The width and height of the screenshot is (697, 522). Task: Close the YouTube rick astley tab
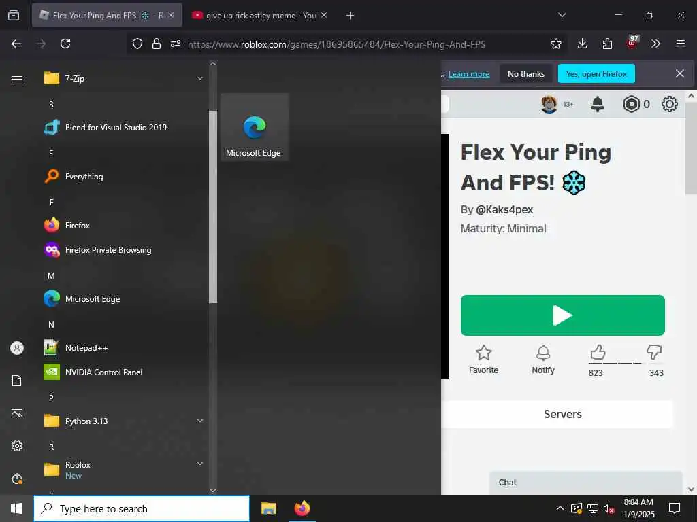pyautogui.click(x=324, y=15)
